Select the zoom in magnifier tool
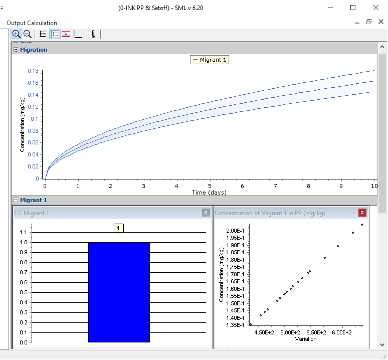The width and height of the screenshot is (388, 360). coord(17,34)
